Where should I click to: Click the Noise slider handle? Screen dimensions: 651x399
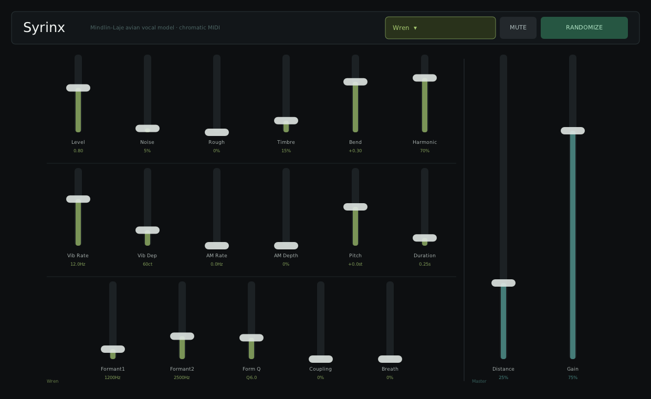coord(148,128)
